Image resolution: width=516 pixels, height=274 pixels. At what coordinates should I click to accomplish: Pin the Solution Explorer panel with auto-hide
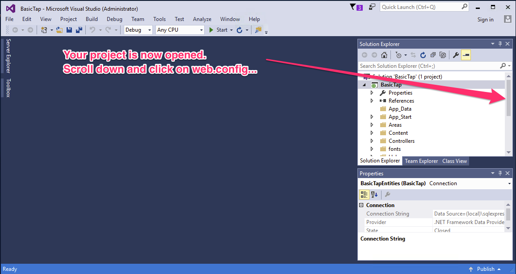click(500, 44)
